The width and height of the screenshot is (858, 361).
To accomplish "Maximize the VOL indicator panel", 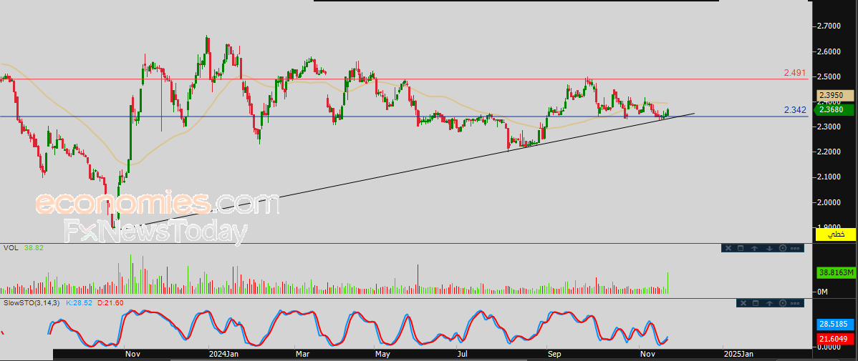I will pyautogui.click(x=741, y=248).
